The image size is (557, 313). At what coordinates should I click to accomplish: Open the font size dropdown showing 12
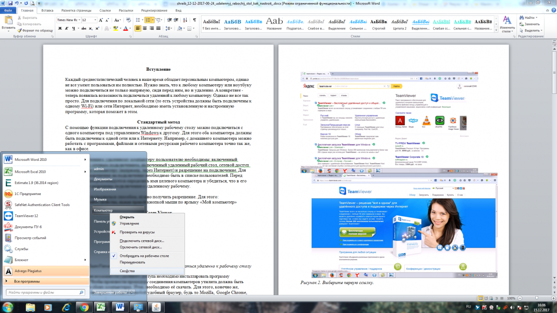coord(95,20)
